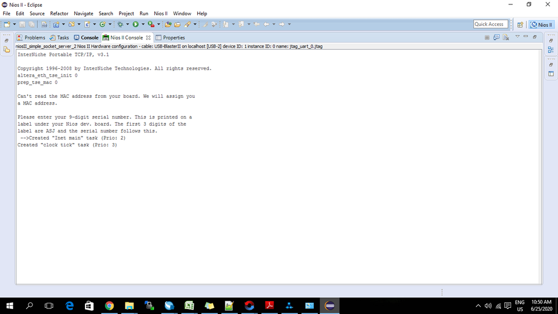This screenshot has width=558, height=314.
Task: Click the console connection speech-bubble icon
Action: pyautogui.click(x=497, y=37)
